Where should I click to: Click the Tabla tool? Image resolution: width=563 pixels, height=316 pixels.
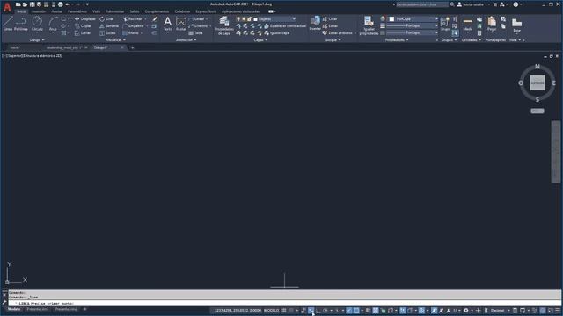tap(195, 33)
